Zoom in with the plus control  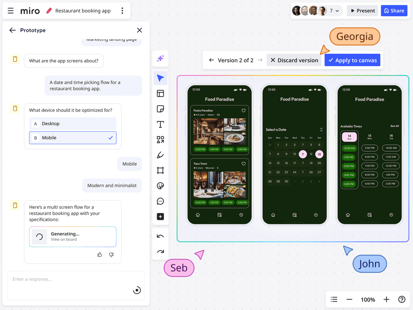(386, 300)
